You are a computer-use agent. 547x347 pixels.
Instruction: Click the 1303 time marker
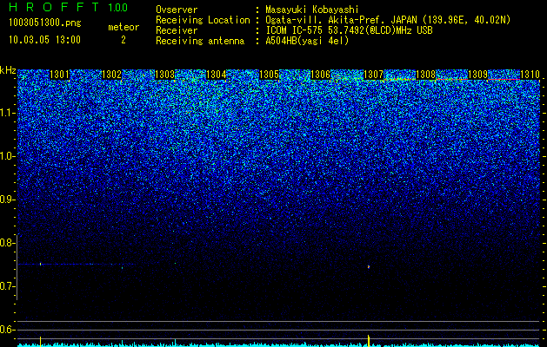point(164,75)
